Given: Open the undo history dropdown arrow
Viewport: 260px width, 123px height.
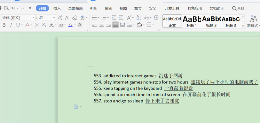Looking at the screenshot, I should (x=17, y=8).
